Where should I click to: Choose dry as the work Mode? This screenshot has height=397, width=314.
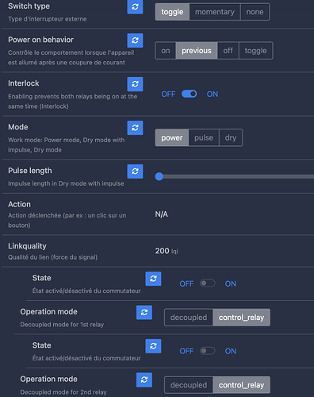[x=231, y=137]
